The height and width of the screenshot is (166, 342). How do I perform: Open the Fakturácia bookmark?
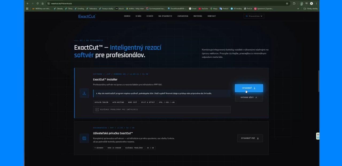click(x=92, y=9)
